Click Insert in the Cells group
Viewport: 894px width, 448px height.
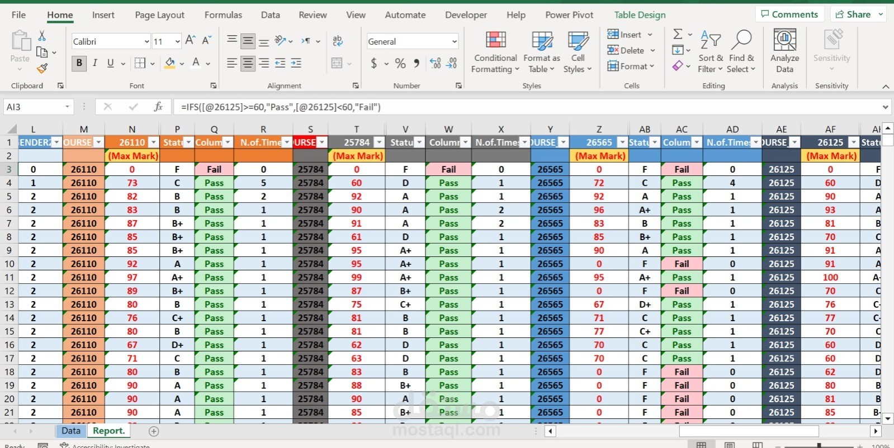630,35
